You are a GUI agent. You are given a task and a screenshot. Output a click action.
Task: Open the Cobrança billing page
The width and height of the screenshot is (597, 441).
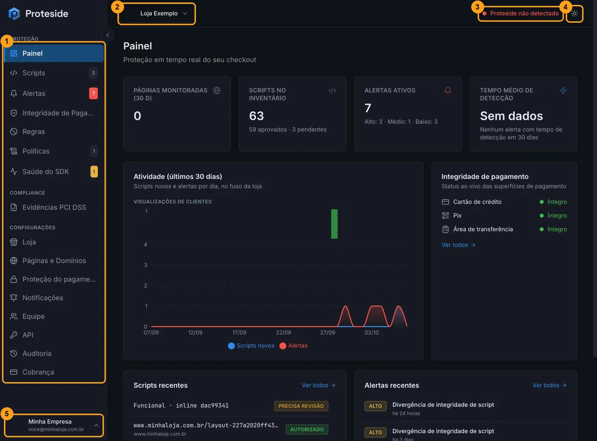coord(54,372)
